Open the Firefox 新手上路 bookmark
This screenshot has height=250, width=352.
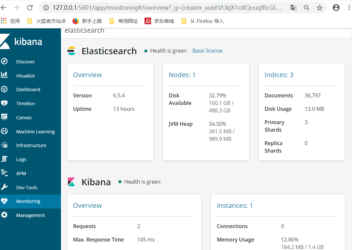pyautogui.click(x=87, y=21)
